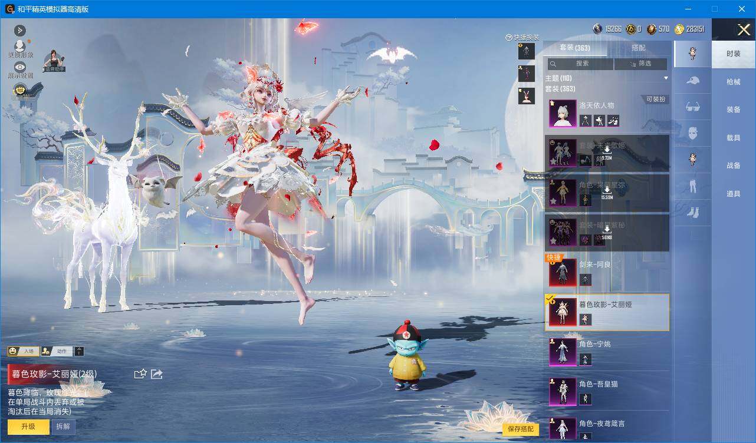Select the full outfit category icon

tap(693, 54)
